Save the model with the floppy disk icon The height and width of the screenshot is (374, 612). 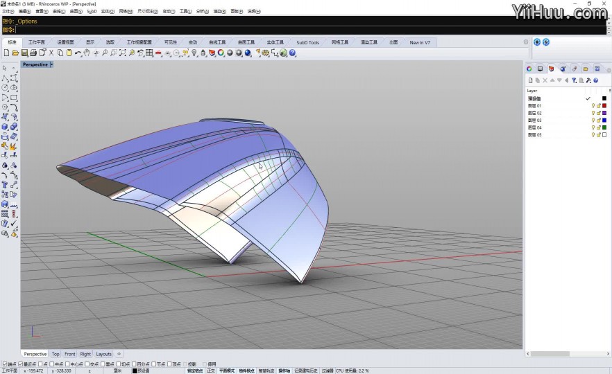click(x=24, y=53)
